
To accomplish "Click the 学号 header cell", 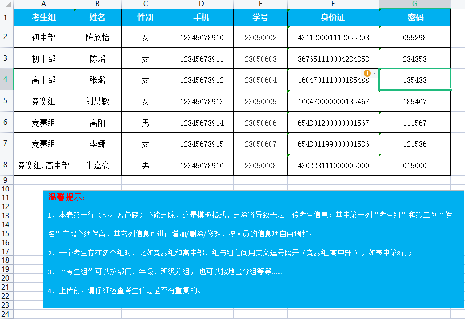I will point(261,17).
